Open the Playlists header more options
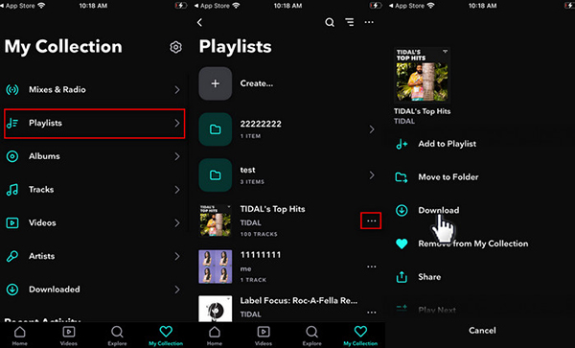 click(x=369, y=22)
